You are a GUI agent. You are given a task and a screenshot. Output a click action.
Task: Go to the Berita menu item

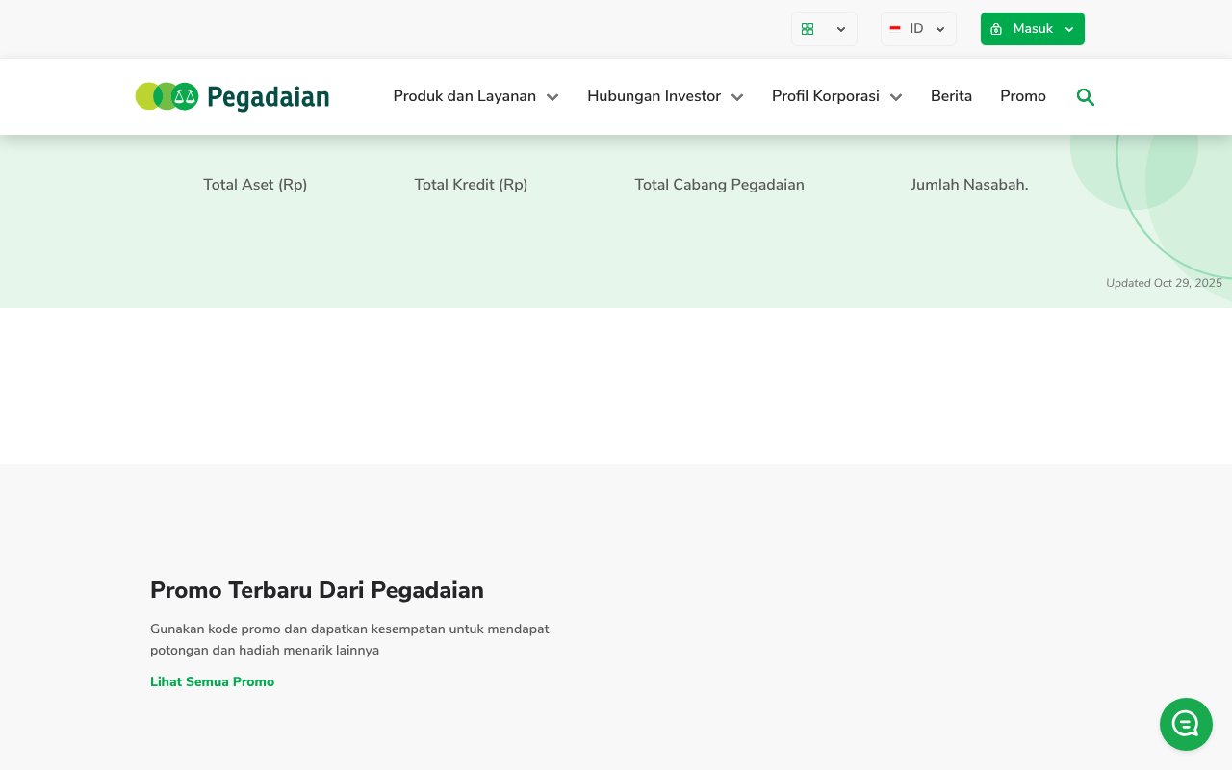click(x=951, y=96)
